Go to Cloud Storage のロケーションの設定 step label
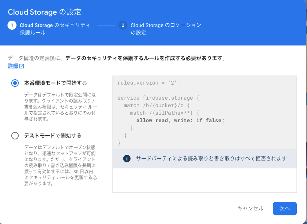 tap(166, 29)
